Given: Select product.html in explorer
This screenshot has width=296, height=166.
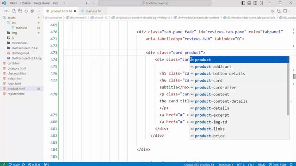Looking at the screenshot, I should [22, 89].
